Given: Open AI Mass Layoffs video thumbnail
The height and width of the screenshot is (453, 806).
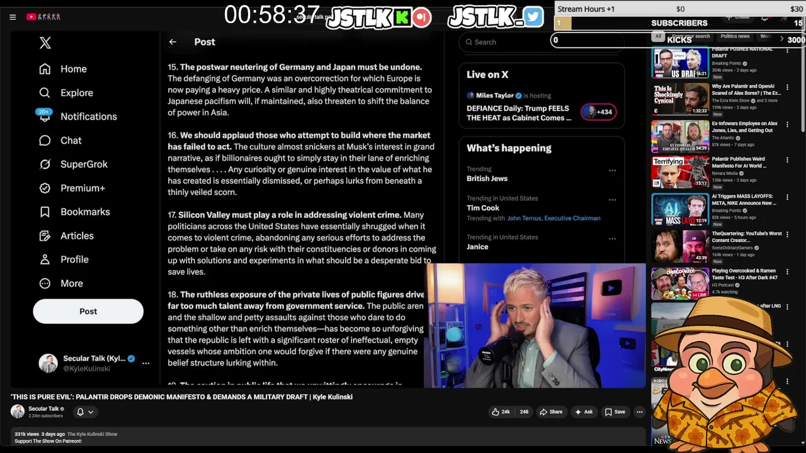Looking at the screenshot, I should coord(680,210).
